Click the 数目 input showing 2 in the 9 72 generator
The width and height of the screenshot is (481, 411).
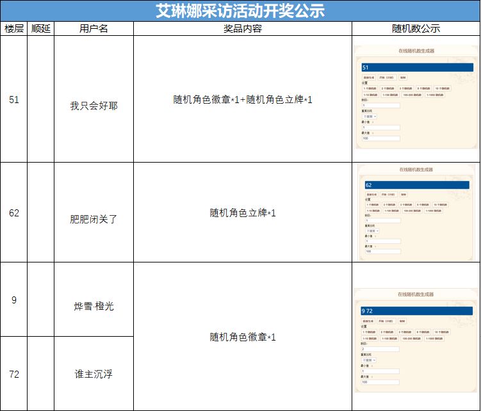point(380,350)
